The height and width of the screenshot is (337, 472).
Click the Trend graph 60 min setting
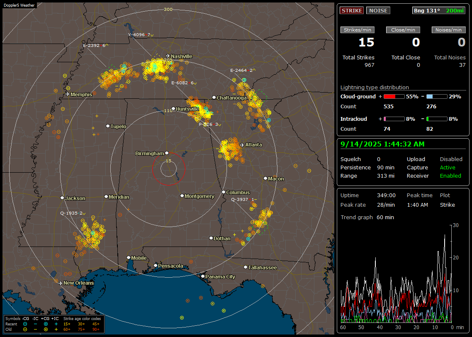pos(385,217)
